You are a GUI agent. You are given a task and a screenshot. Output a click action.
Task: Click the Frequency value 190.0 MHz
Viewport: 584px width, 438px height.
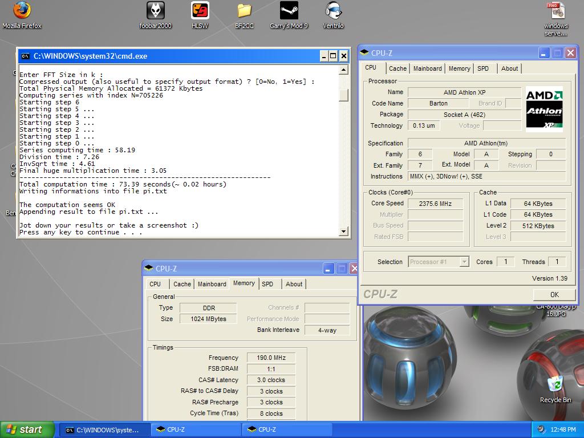coord(271,358)
